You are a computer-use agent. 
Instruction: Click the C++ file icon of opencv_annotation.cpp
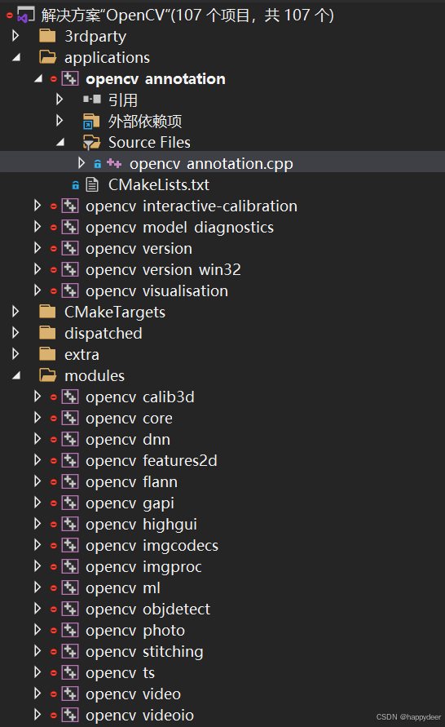[114, 163]
